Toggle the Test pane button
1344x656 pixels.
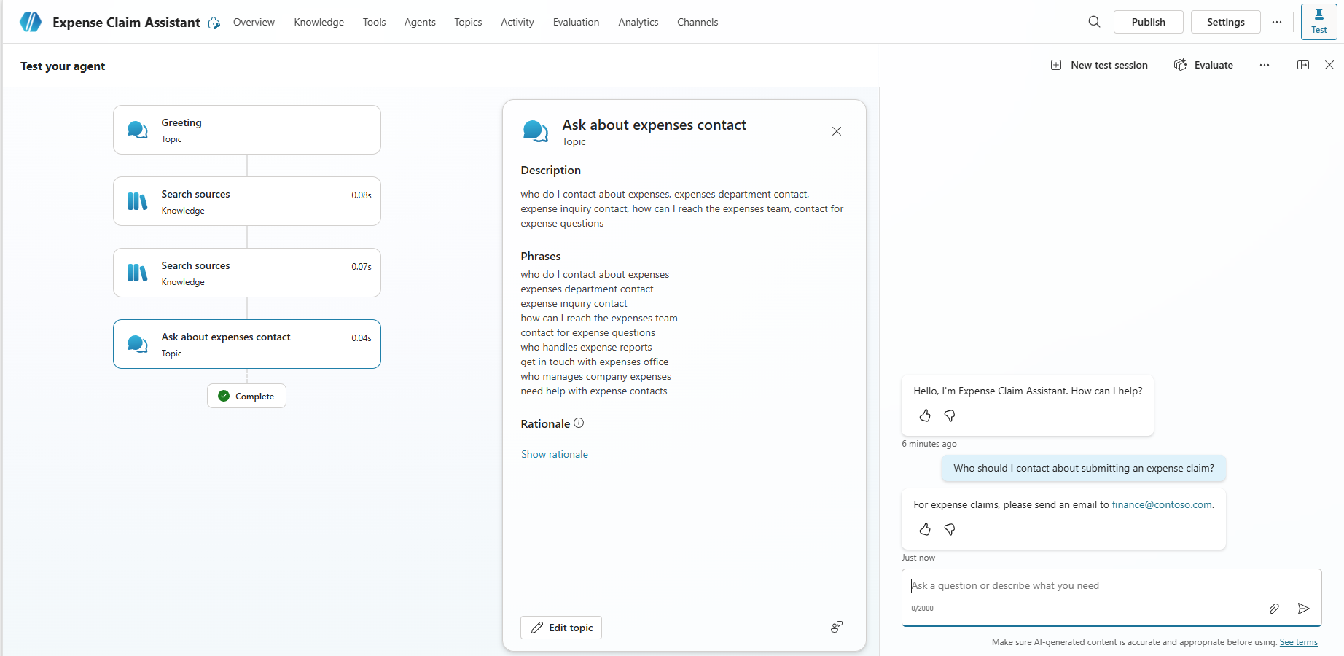(1318, 22)
